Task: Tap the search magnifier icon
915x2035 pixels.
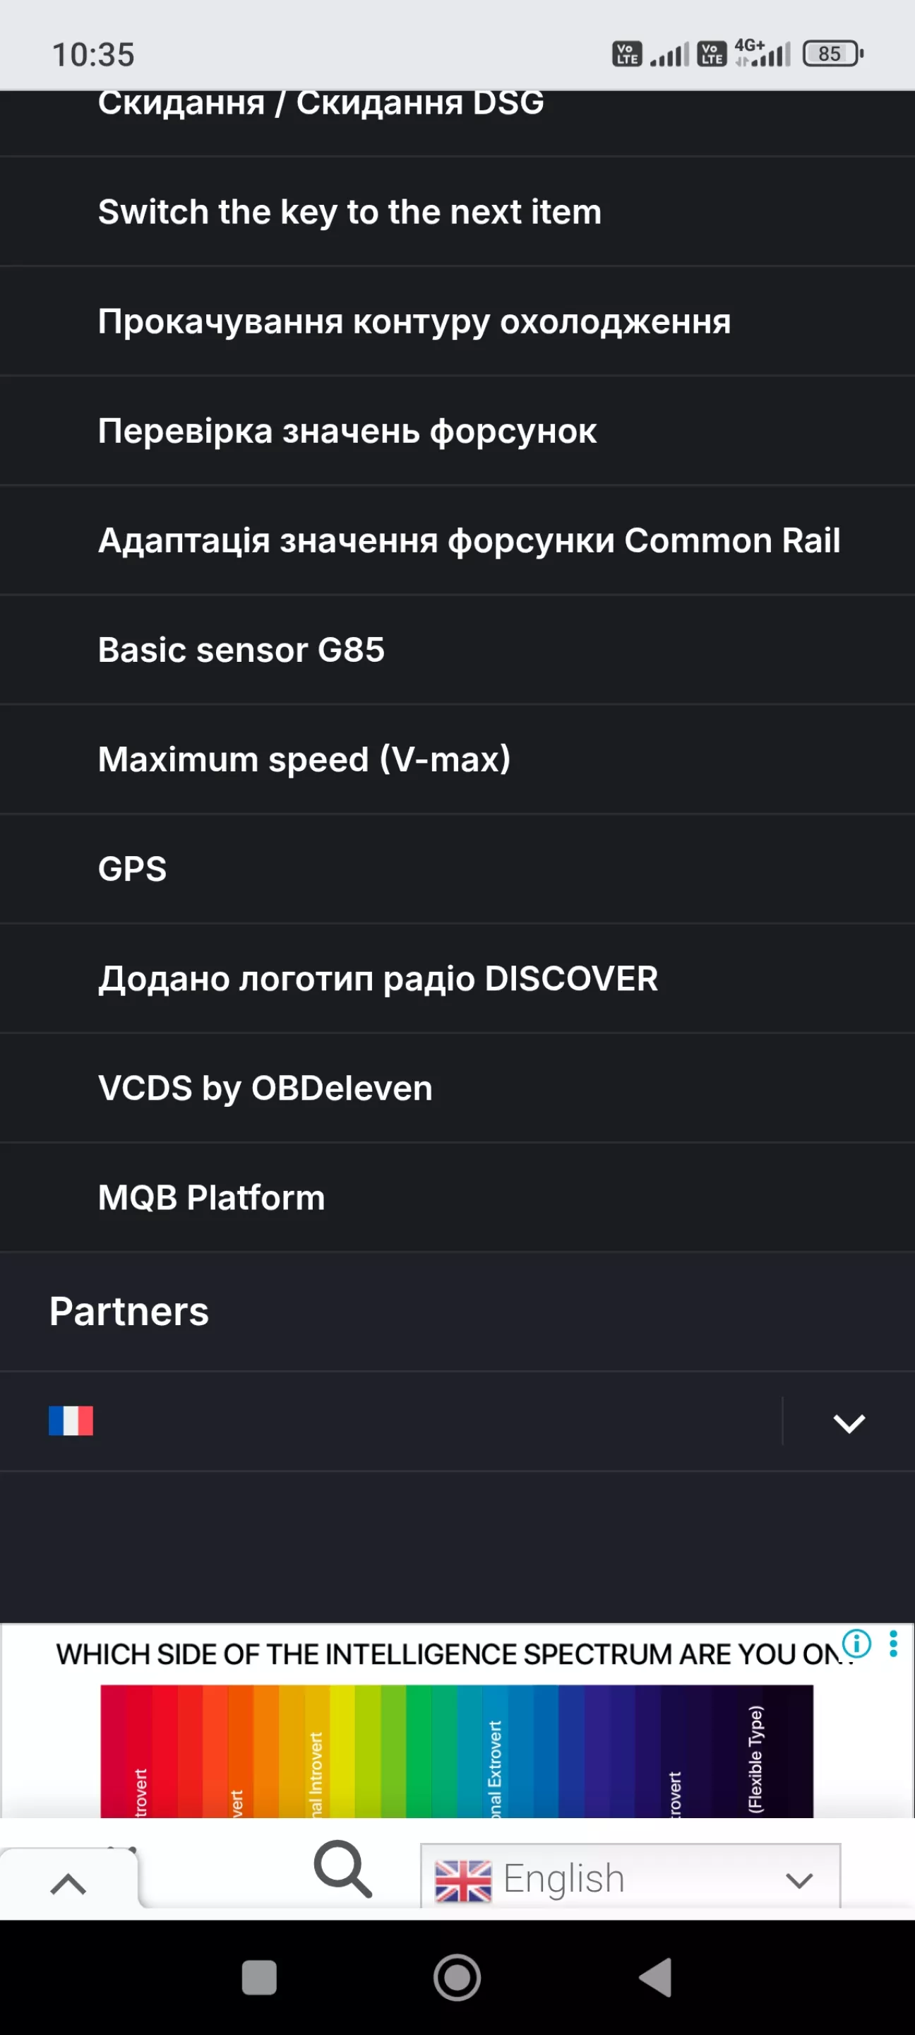Action: (x=342, y=1868)
